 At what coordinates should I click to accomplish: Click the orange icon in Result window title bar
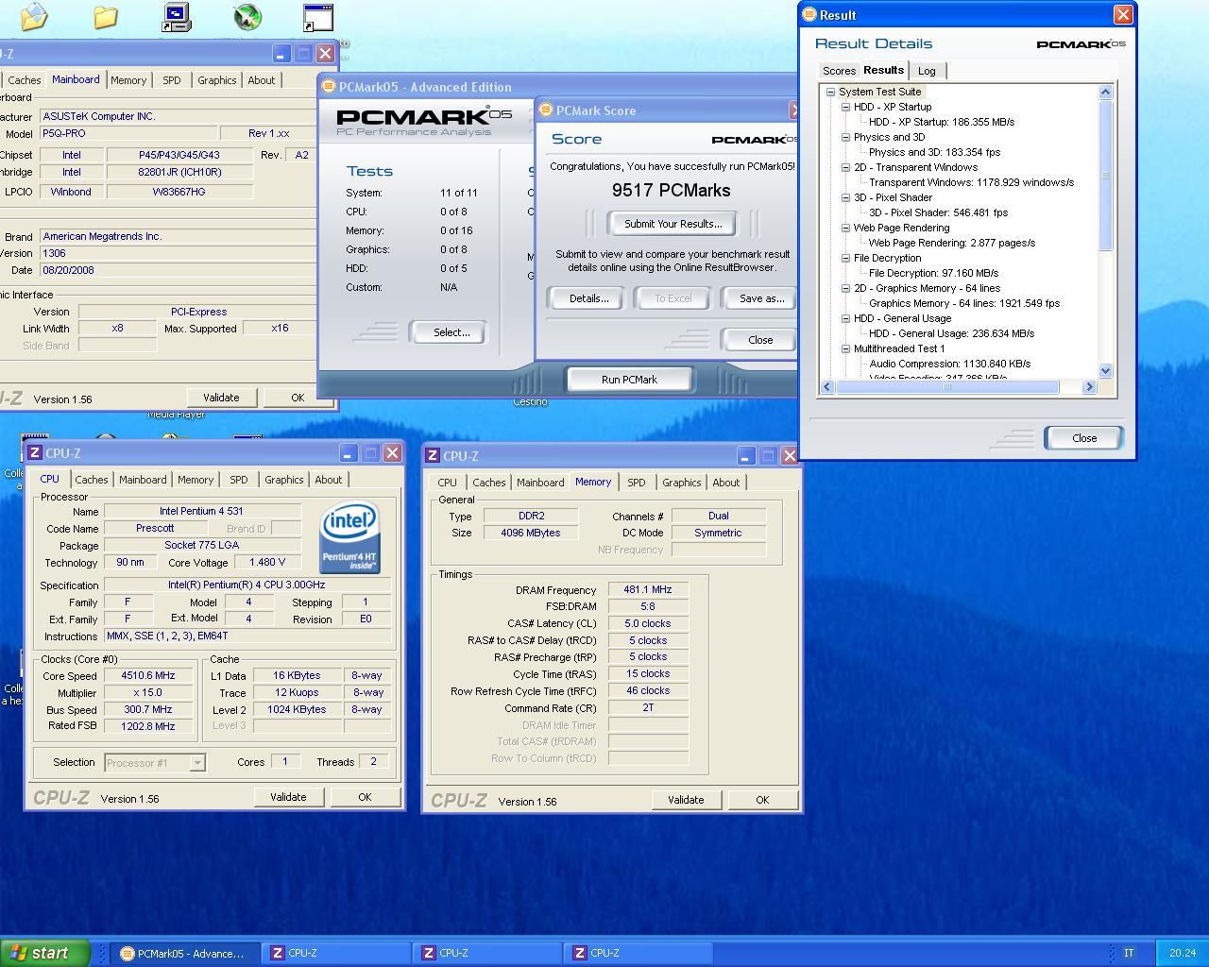(x=809, y=14)
